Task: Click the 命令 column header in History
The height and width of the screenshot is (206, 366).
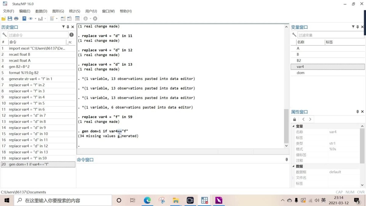Action: 37,42
